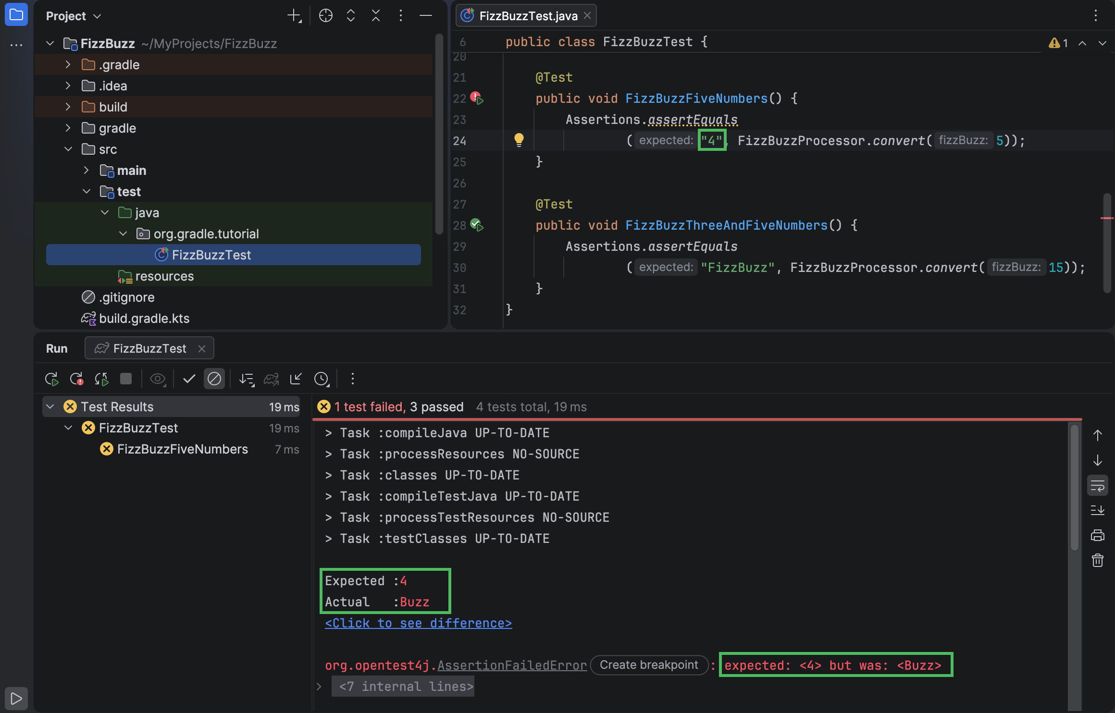Click the 'Click to see difference' link
The image size is (1115, 713).
click(x=418, y=623)
